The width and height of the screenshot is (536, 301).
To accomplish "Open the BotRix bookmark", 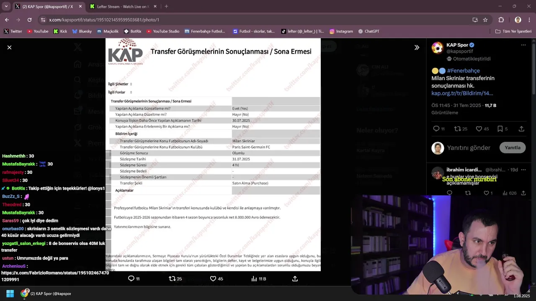I will coord(133,31).
